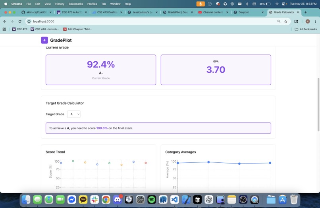Open Xcode from the dock
Image resolution: width=320 pixels, height=208 pixels.
[186, 200]
